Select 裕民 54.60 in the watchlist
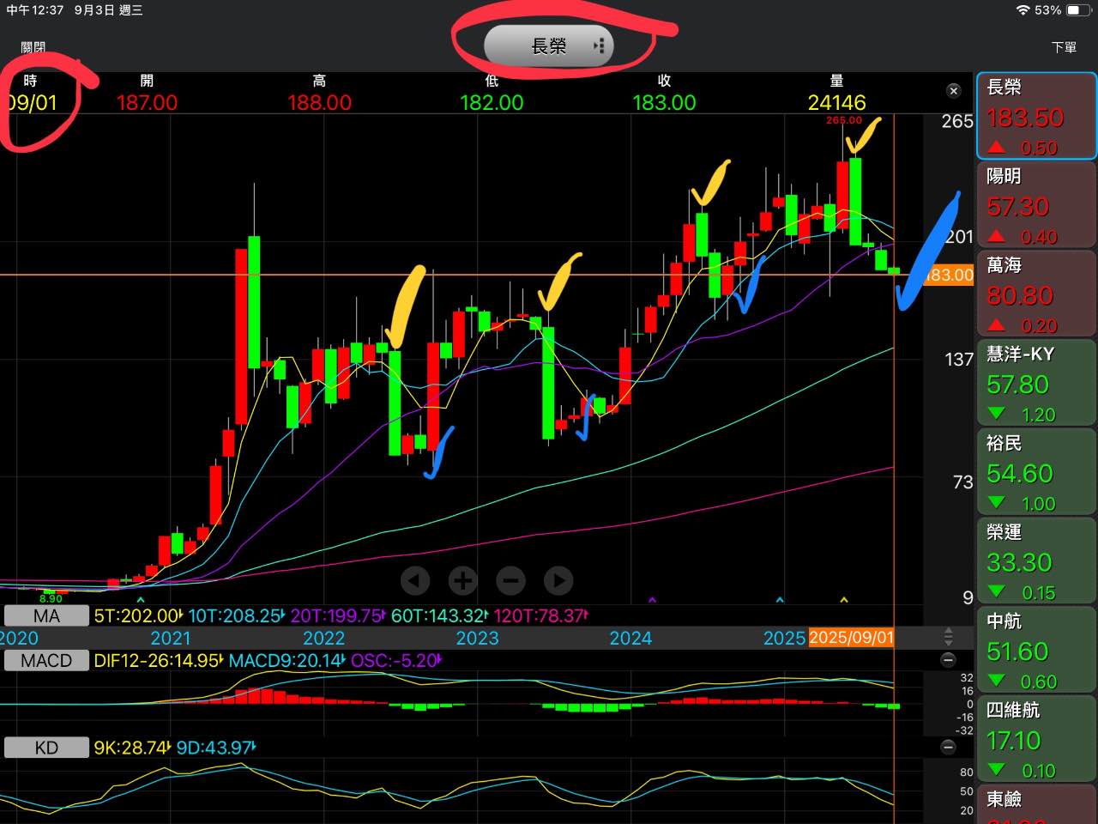Image resolution: width=1098 pixels, height=824 pixels. pyautogui.click(x=1036, y=472)
